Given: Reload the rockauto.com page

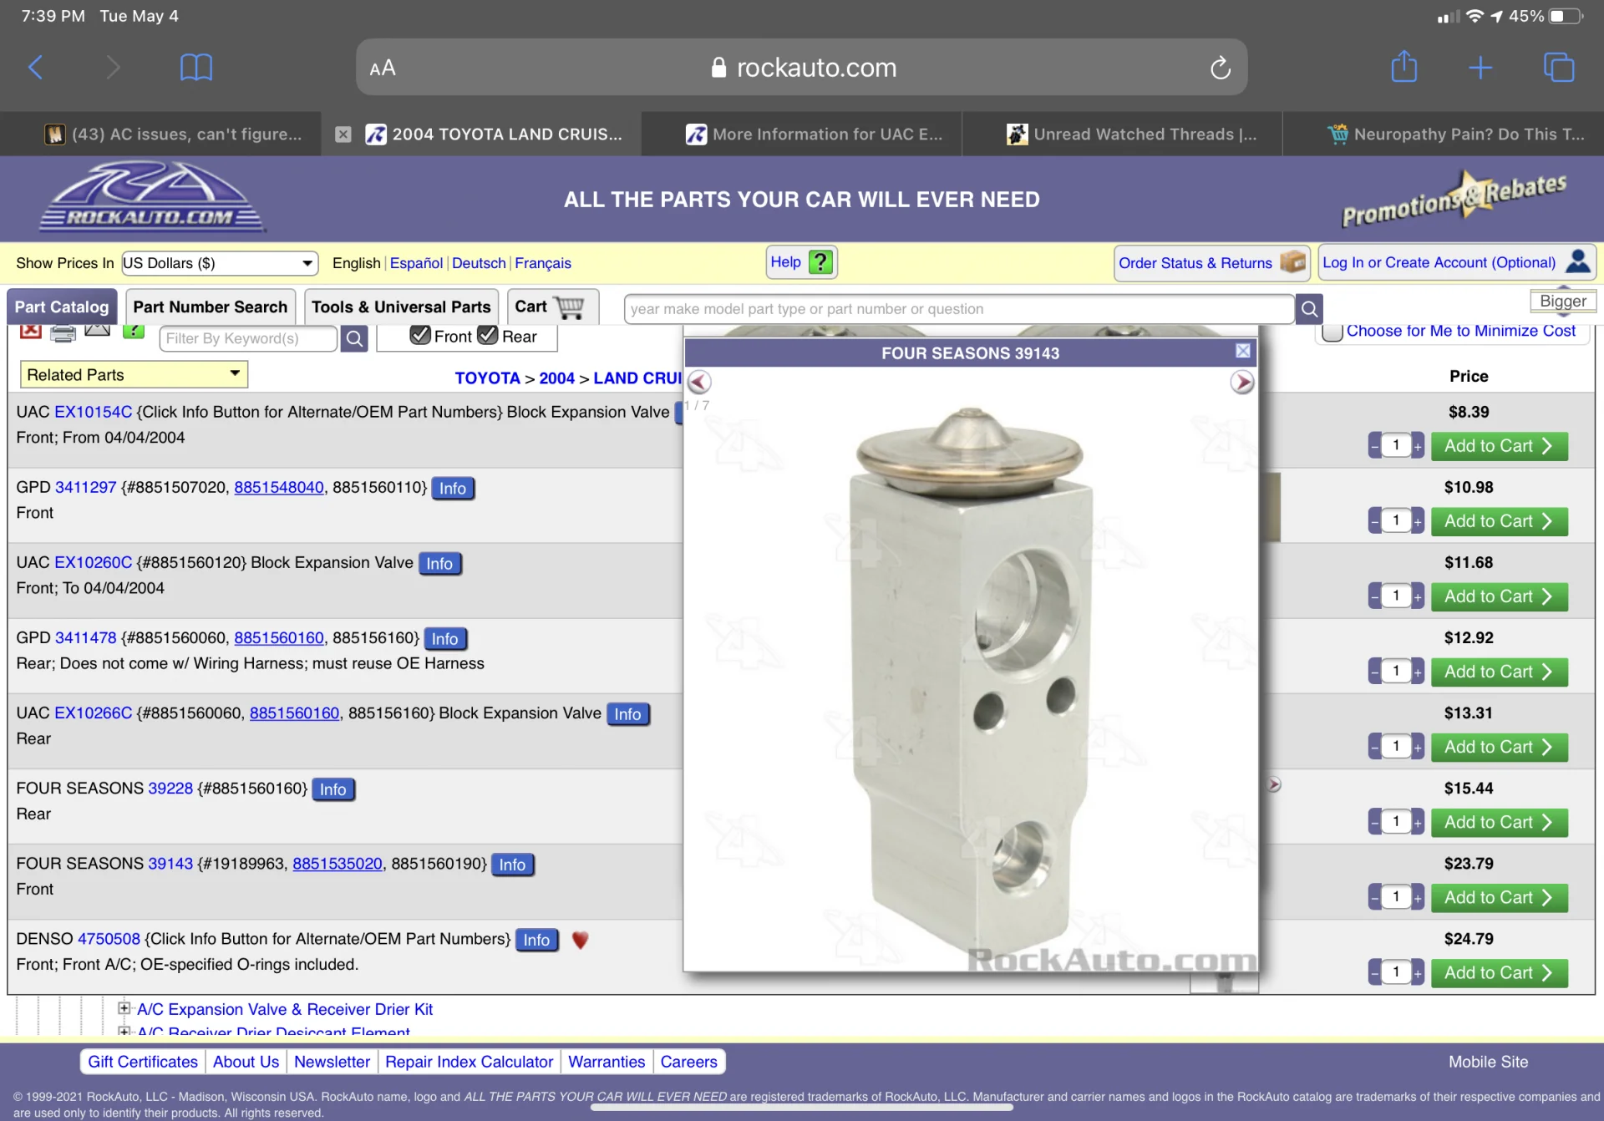Looking at the screenshot, I should pos(1220,67).
